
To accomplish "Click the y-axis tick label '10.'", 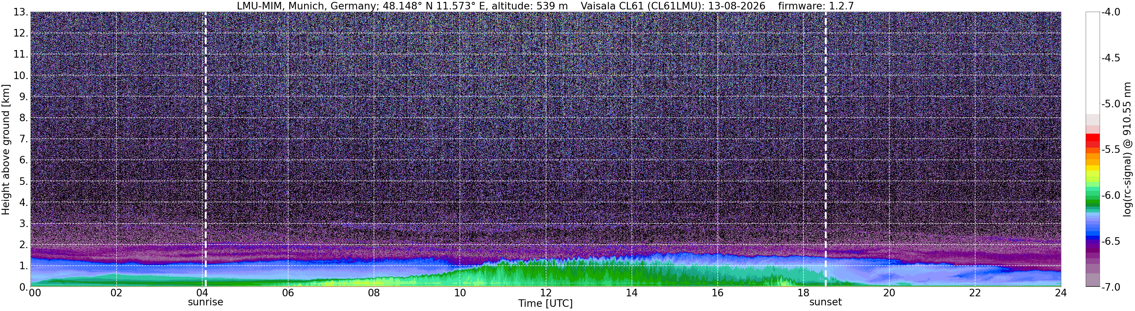I will 21,75.
